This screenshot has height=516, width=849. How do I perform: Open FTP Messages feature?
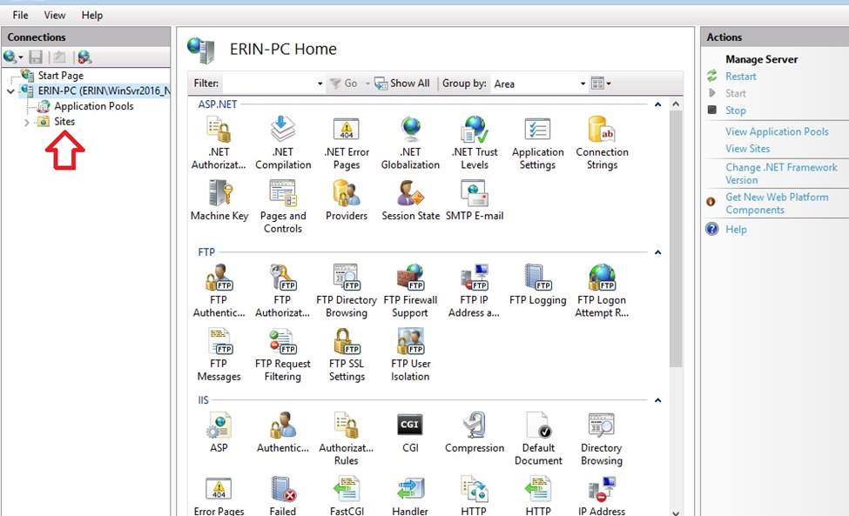(x=219, y=354)
